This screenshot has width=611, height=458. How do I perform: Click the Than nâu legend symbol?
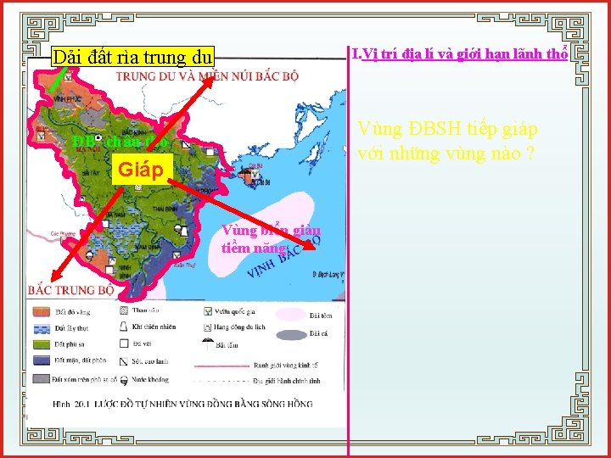(x=124, y=310)
